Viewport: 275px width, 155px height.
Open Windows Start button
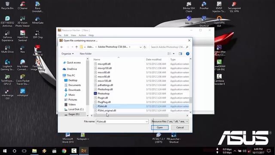[x=5, y=151]
